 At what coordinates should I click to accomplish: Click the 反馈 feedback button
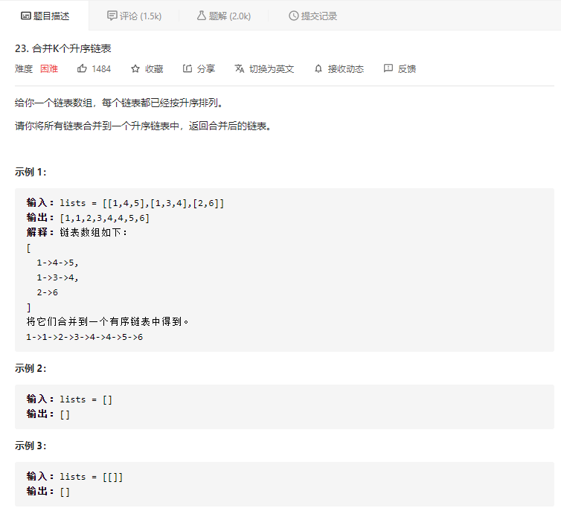point(400,68)
